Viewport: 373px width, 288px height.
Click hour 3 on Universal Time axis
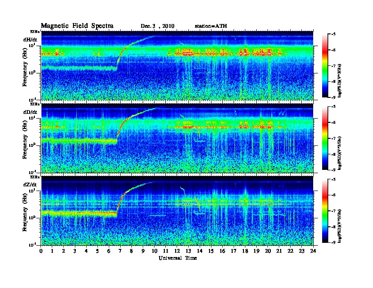[x=75, y=251]
